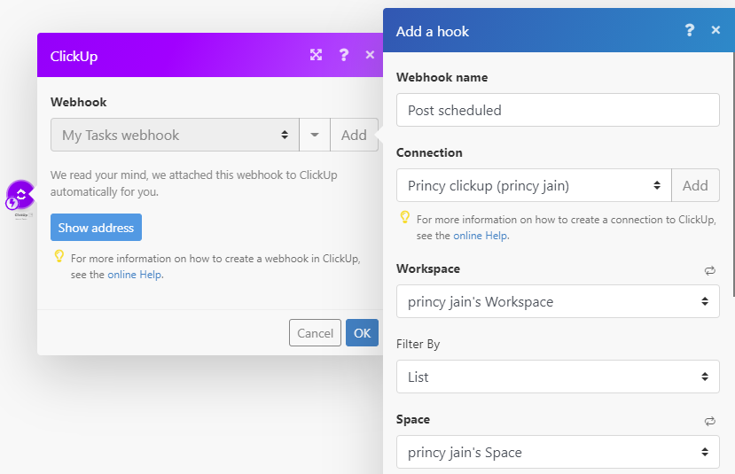735x474 pixels.
Task: Open help in ClickUp dialog header
Action: (x=344, y=55)
